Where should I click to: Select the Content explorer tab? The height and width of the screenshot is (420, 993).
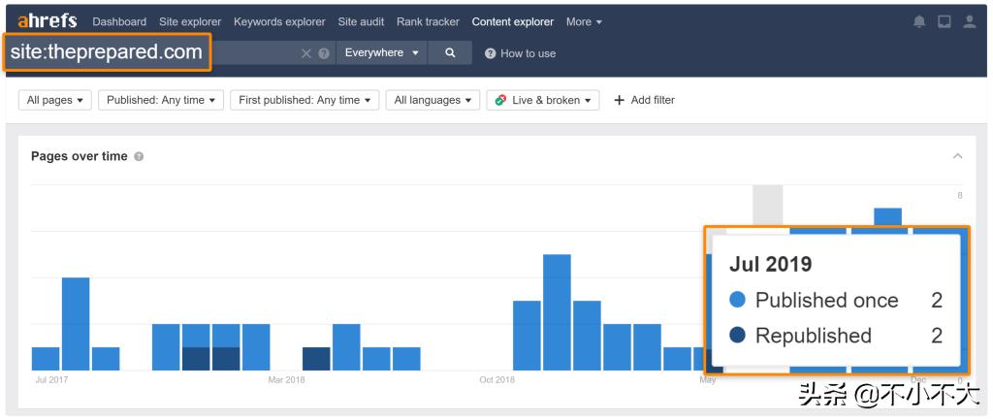point(512,21)
